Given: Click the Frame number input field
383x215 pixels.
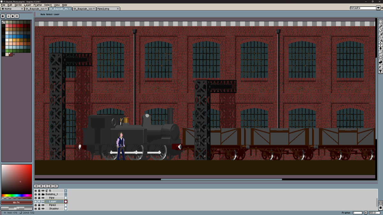Looking at the screenshot, I should (357, 212).
